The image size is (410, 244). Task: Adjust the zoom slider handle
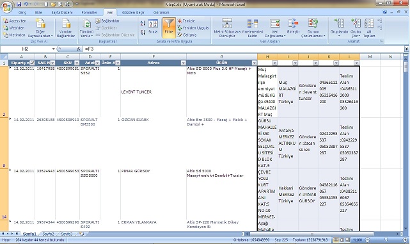(386, 240)
